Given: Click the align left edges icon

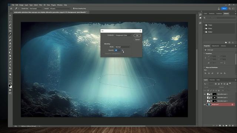Looking at the screenshot, I should (206, 73).
